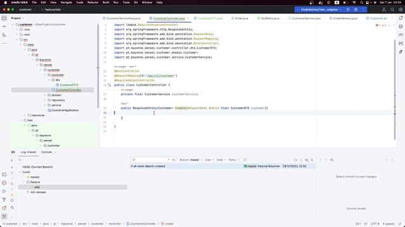Click CustomerController in the breadcrumb bar

tap(141, 224)
